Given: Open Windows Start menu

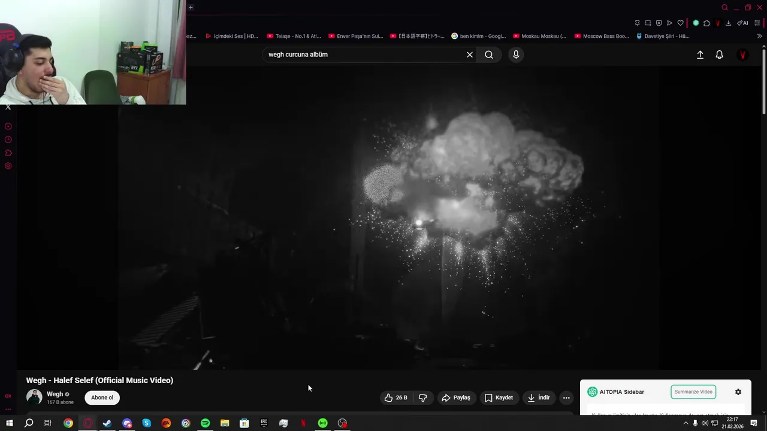Looking at the screenshot, I should click(9, 423).
